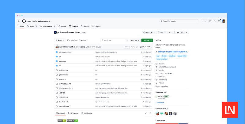Screen dimensions: 245x124
Task: Open the README.md file
Action: coord(63,102)
